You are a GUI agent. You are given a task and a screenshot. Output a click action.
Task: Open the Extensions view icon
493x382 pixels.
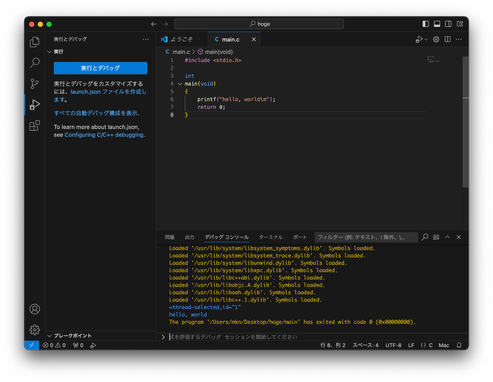[35, 125]
